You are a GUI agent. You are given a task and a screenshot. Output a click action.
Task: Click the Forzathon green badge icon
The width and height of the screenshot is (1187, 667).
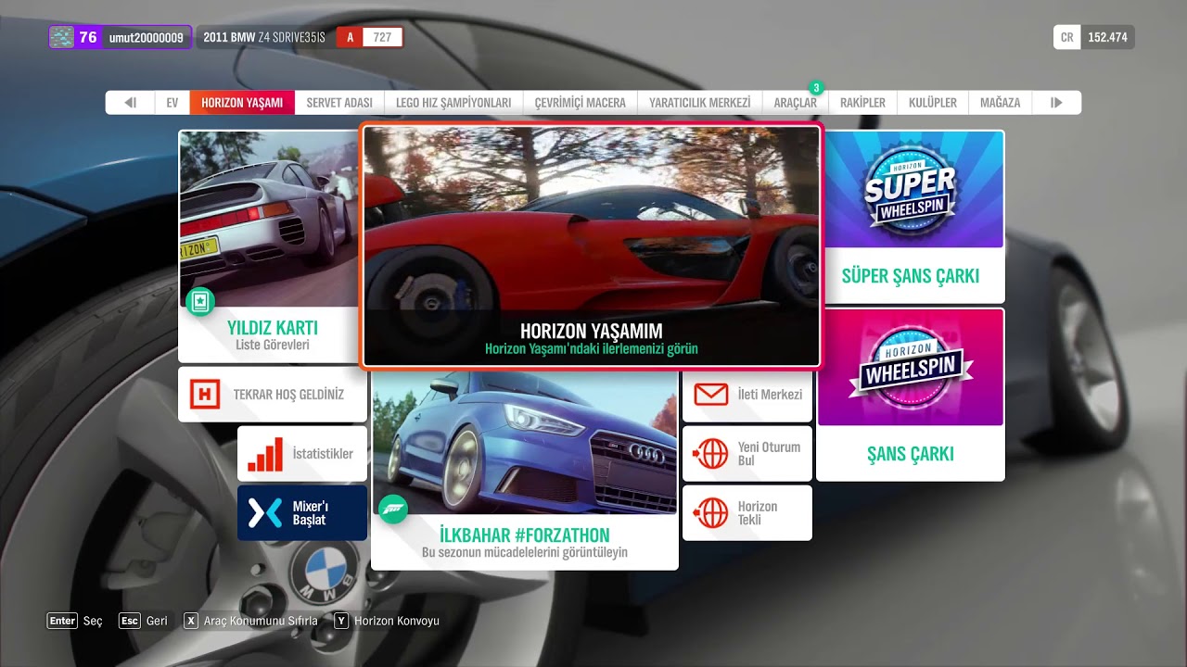point(393,510)
